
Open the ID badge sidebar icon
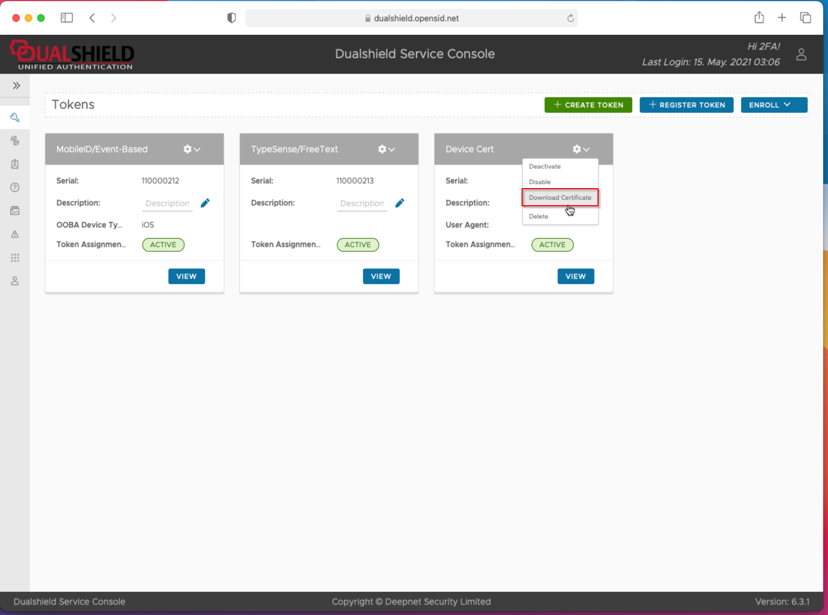coord(15,164)
